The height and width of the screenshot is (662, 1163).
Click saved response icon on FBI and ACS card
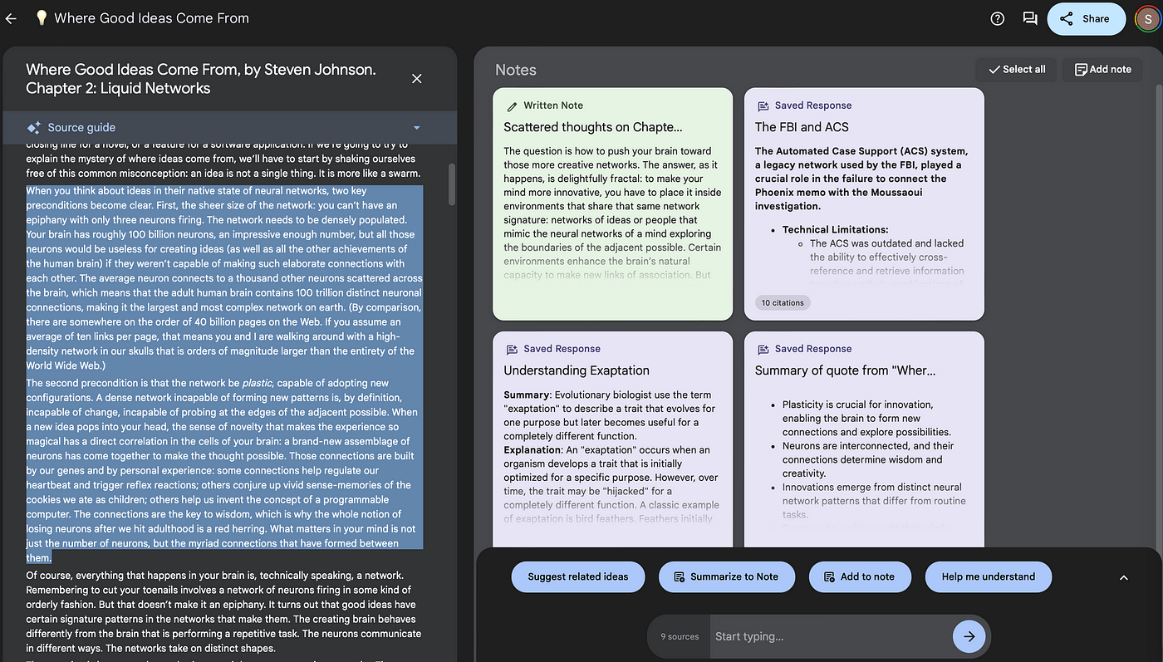(x=763, y=105)
